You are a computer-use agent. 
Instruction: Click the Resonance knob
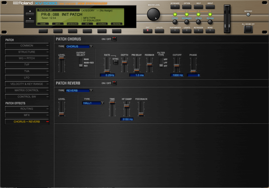click(186, 22)
